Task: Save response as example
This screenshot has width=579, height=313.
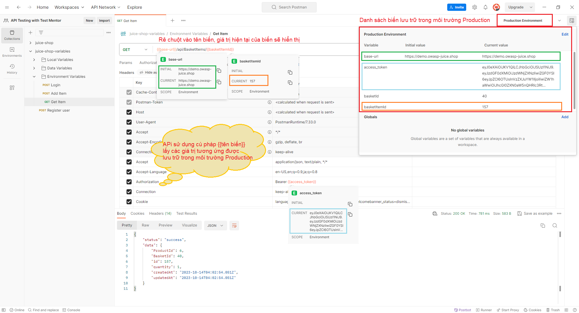Action: (x=535, y=213)
